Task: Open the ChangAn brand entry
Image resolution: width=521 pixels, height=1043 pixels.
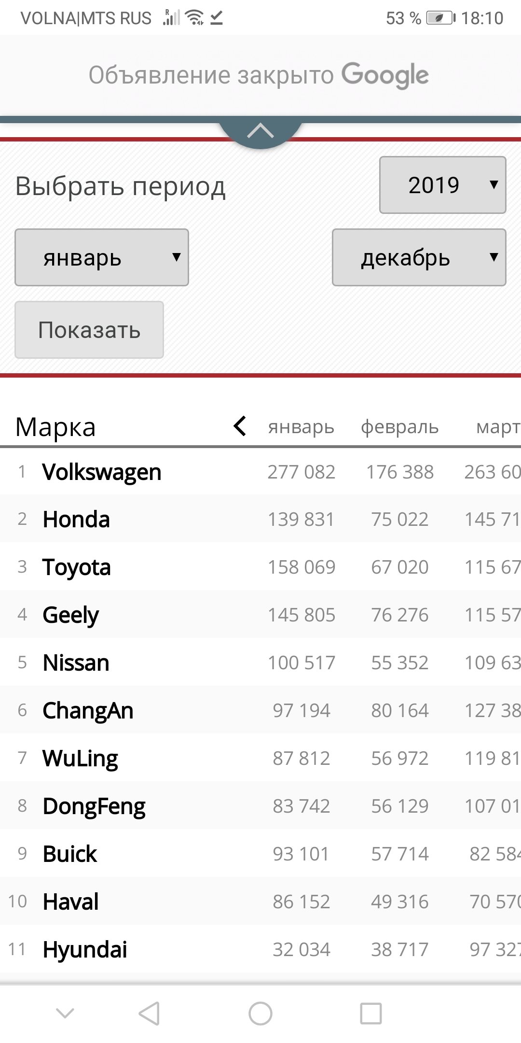Action: point(88,711)
